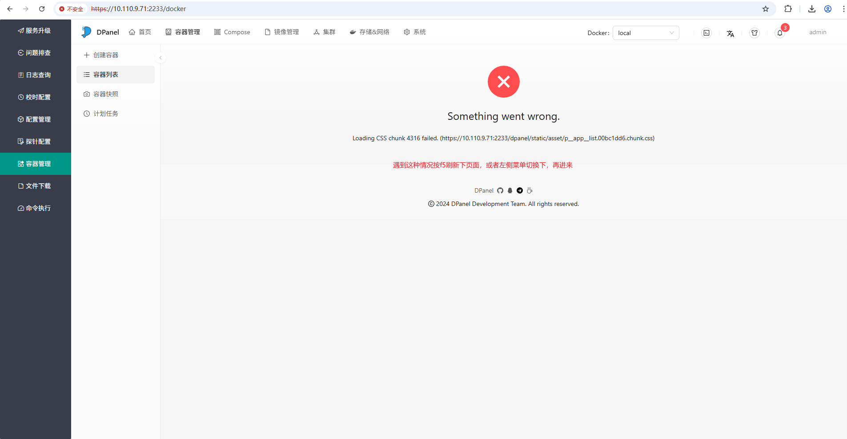The image size is (847, 439).
Task: Click the QQ penguin icon in footer
Action: (510, 190)
